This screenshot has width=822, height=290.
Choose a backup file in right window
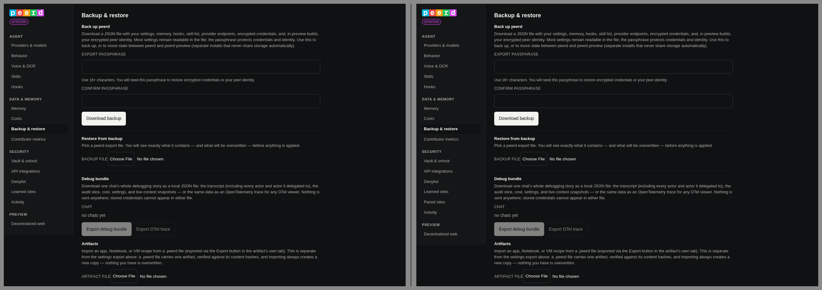point(533,159)
